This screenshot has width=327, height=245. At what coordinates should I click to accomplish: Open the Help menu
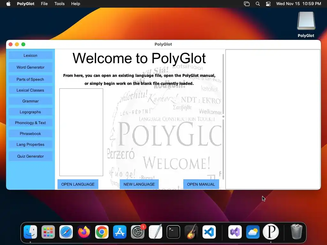pos(75,4)
